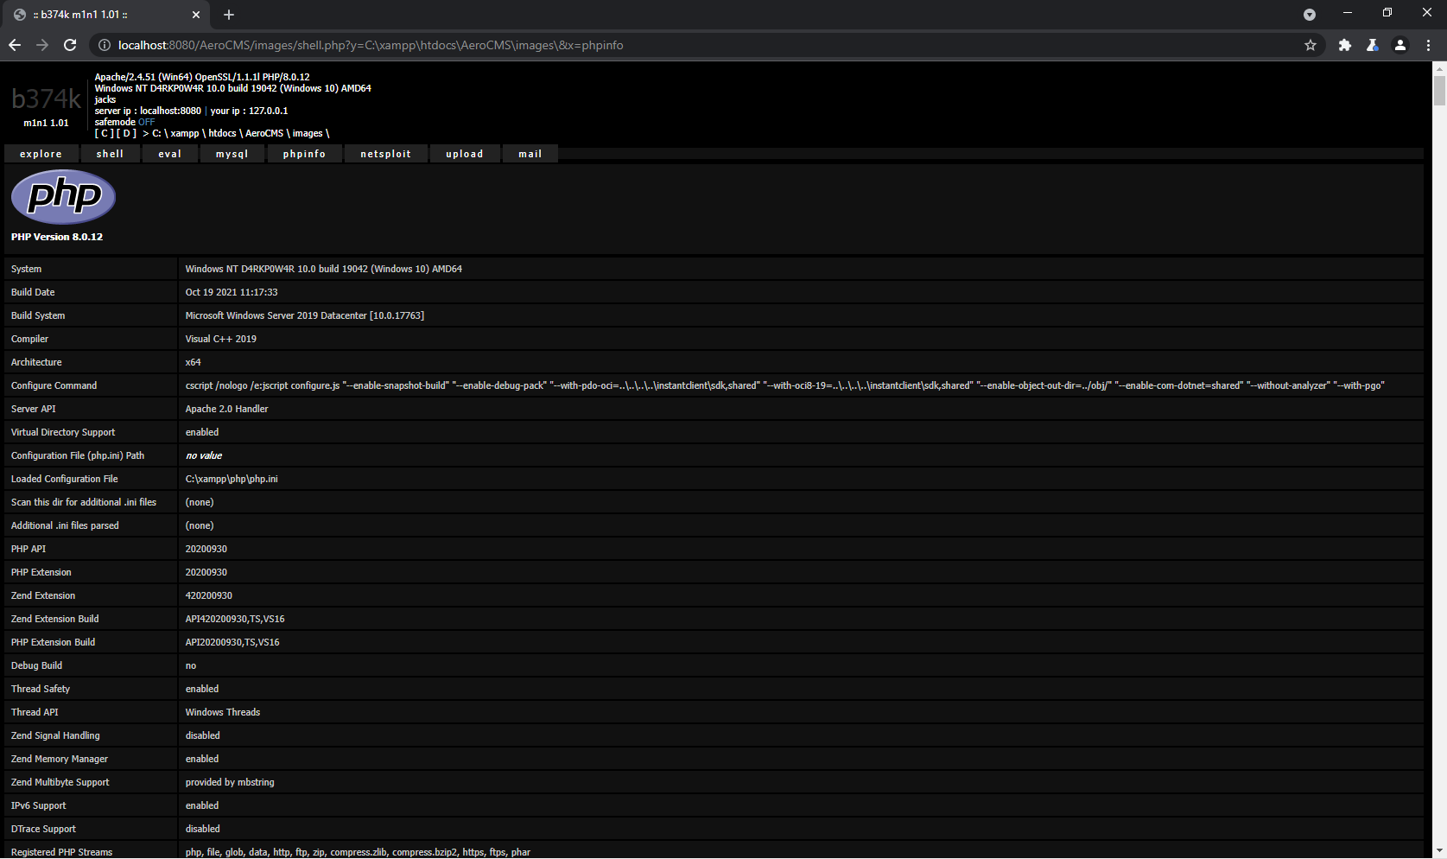Open the netsploit tab
Screen dimensions: 1447x859
(x=386, y=154)
